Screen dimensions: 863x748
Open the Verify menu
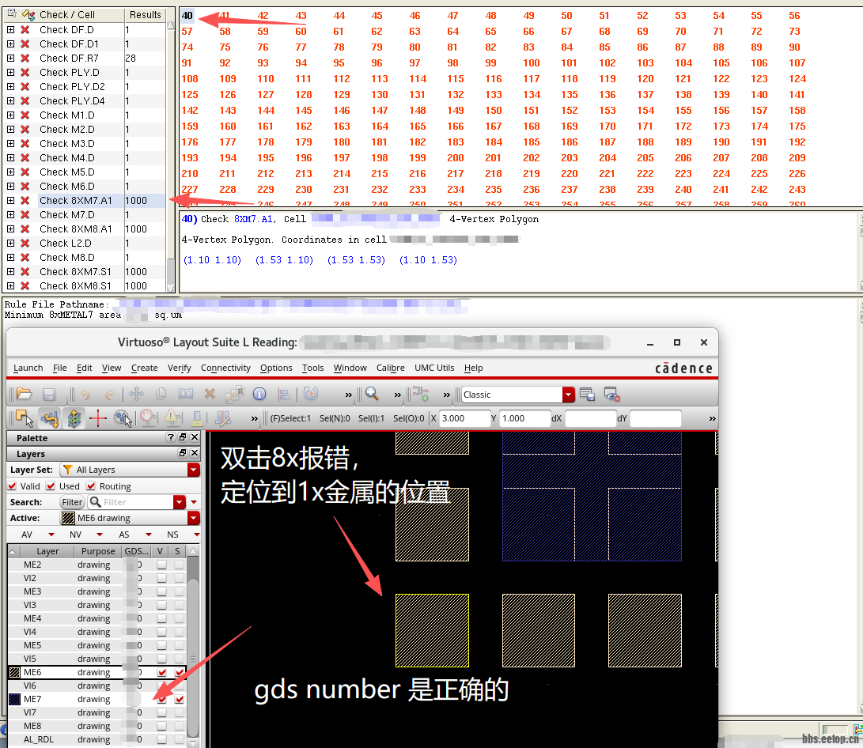[180, 368]
